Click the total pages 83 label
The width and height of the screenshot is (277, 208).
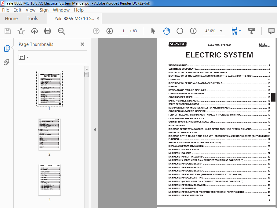(135, 31)
